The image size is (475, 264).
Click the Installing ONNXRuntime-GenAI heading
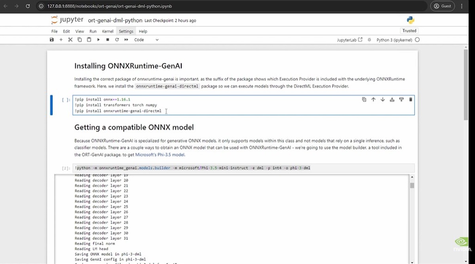(128, 66)
